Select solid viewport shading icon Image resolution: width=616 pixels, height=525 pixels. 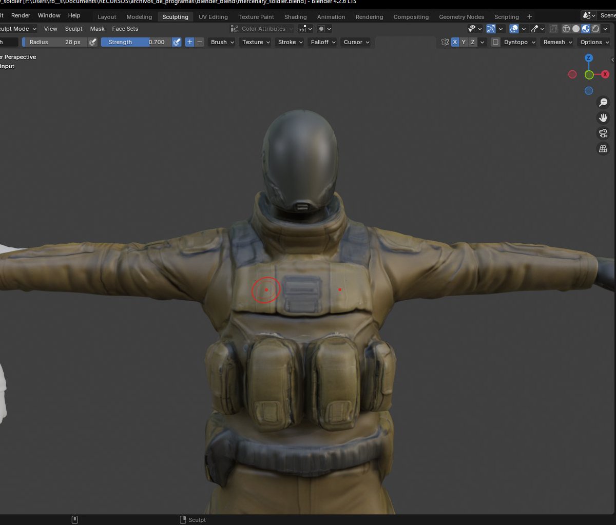[x=576, y=29]
